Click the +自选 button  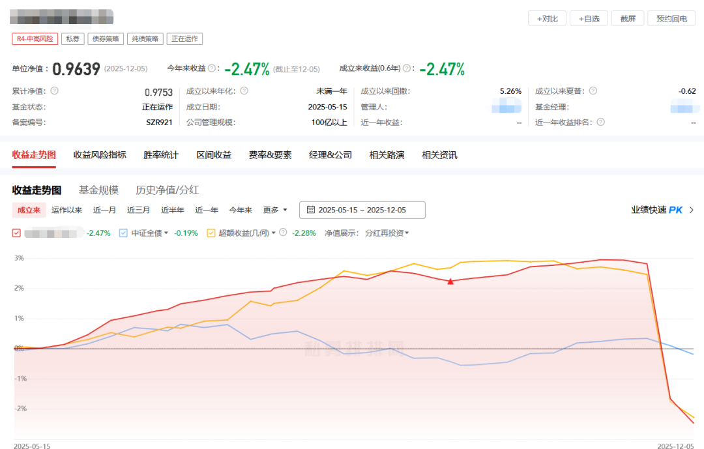(x=589, y=18)
